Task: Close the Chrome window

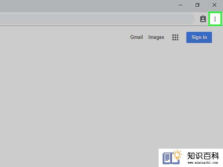Action: pos(214,5)
